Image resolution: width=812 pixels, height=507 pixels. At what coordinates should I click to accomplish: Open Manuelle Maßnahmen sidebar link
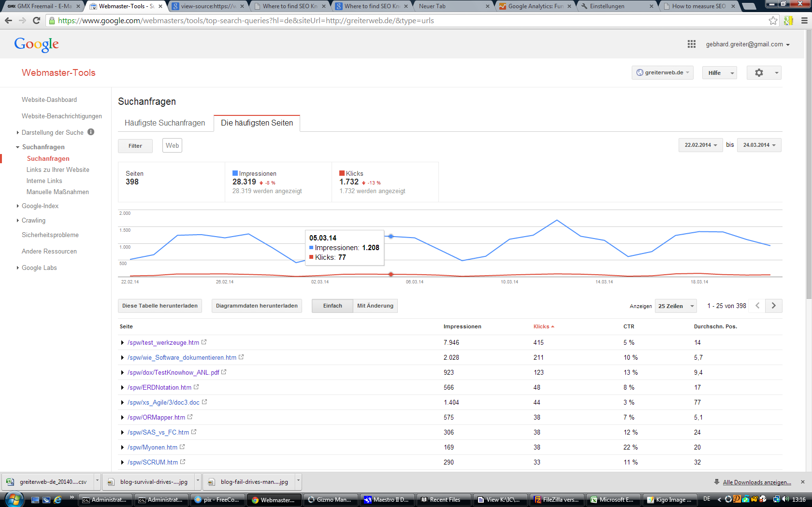58,192
